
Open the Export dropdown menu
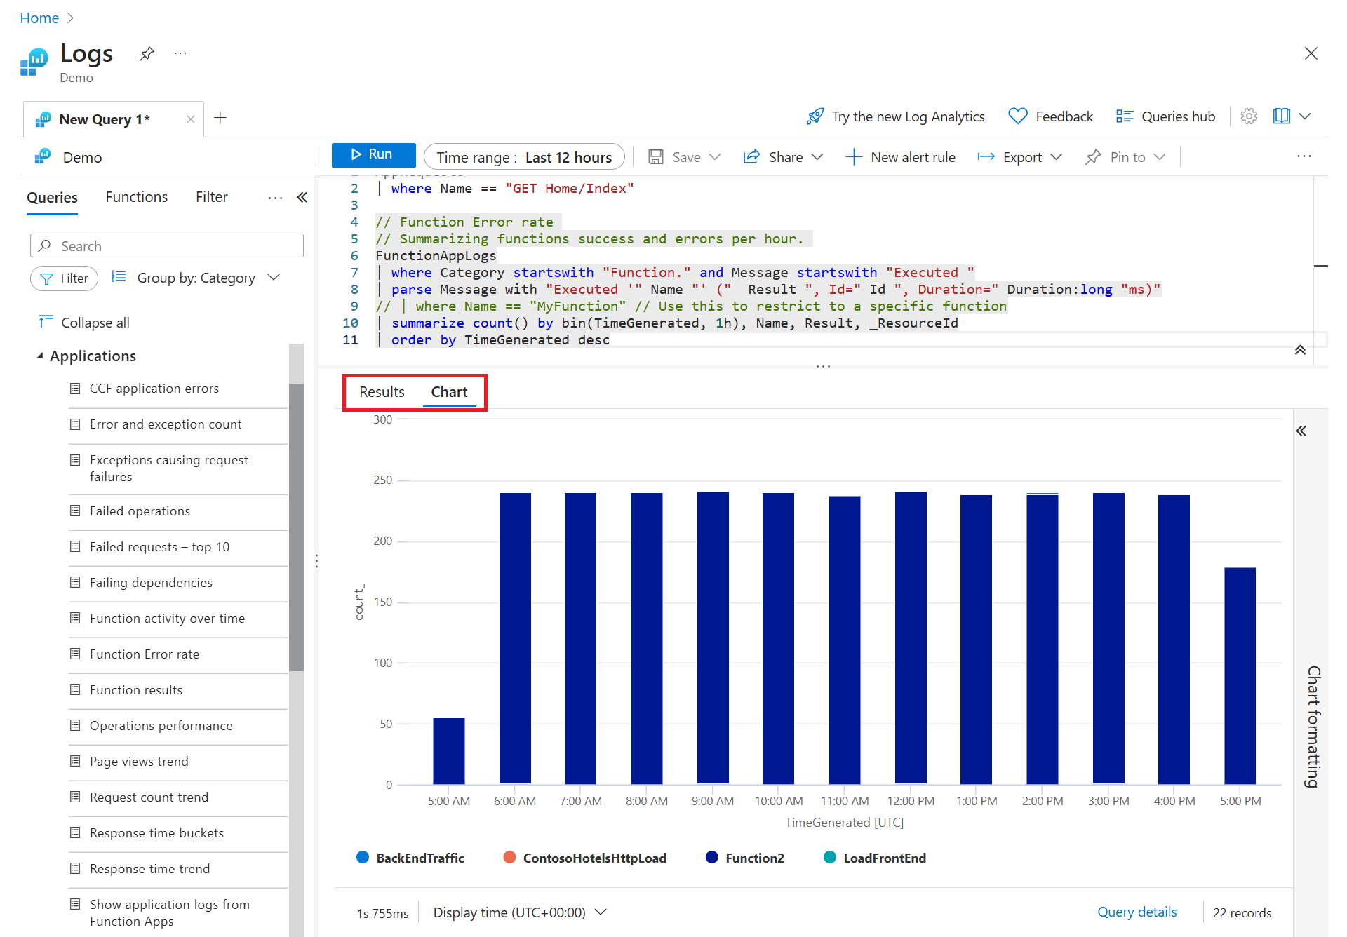tap(1021, 157)
